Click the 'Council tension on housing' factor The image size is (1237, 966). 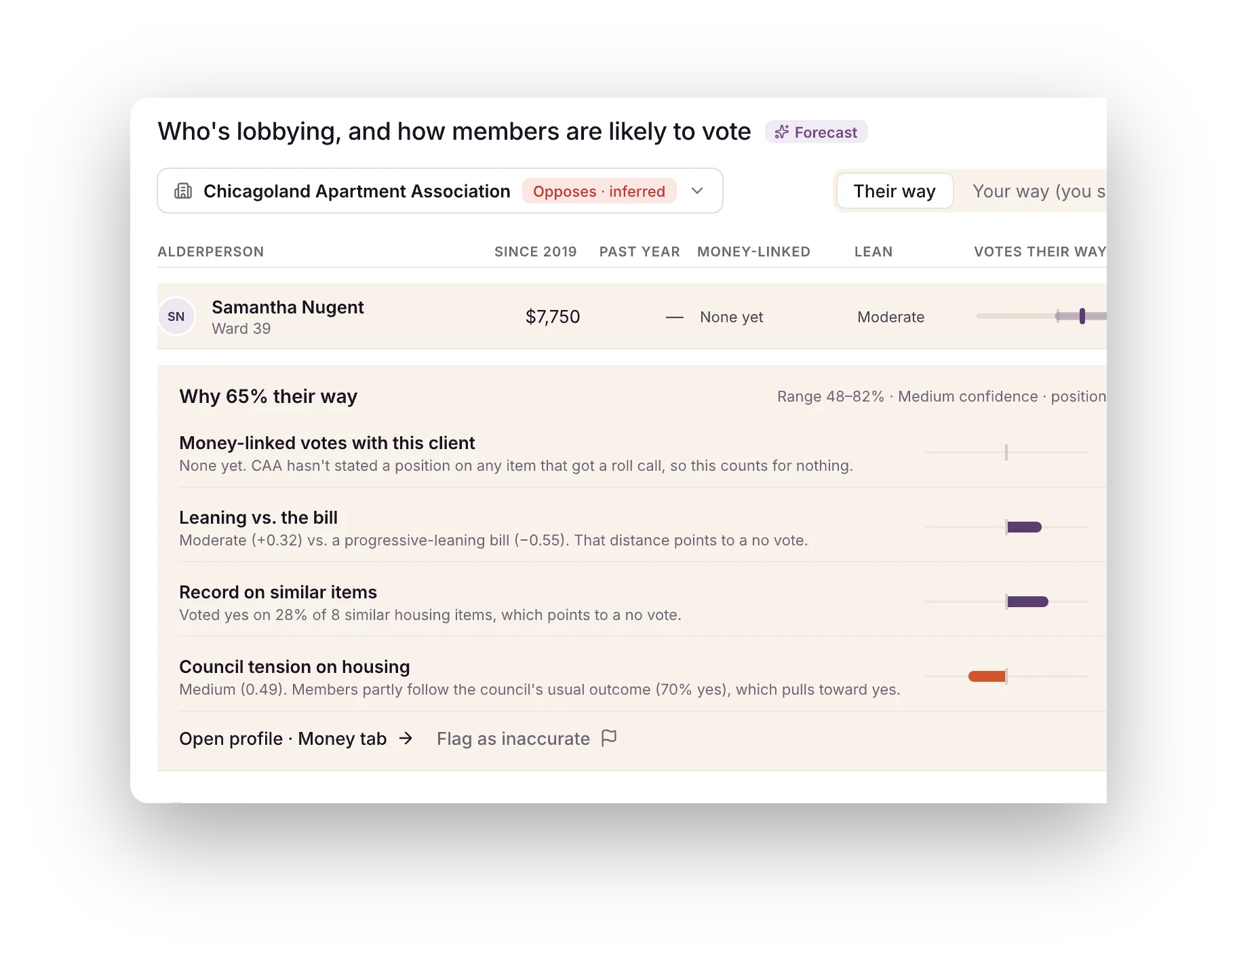tap(294, 667)
